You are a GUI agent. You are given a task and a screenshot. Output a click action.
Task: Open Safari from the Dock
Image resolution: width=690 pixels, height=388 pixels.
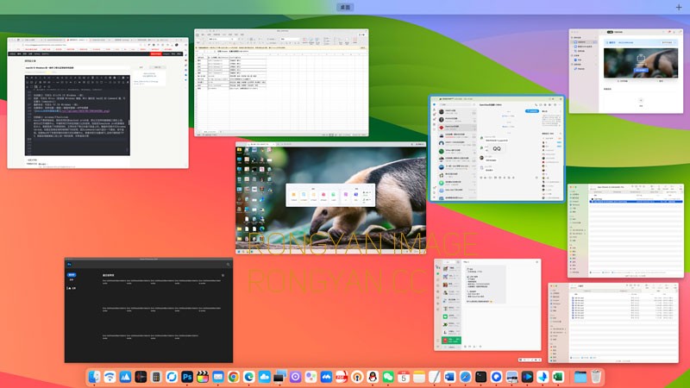pyautogui.click(x=465, y=377)
